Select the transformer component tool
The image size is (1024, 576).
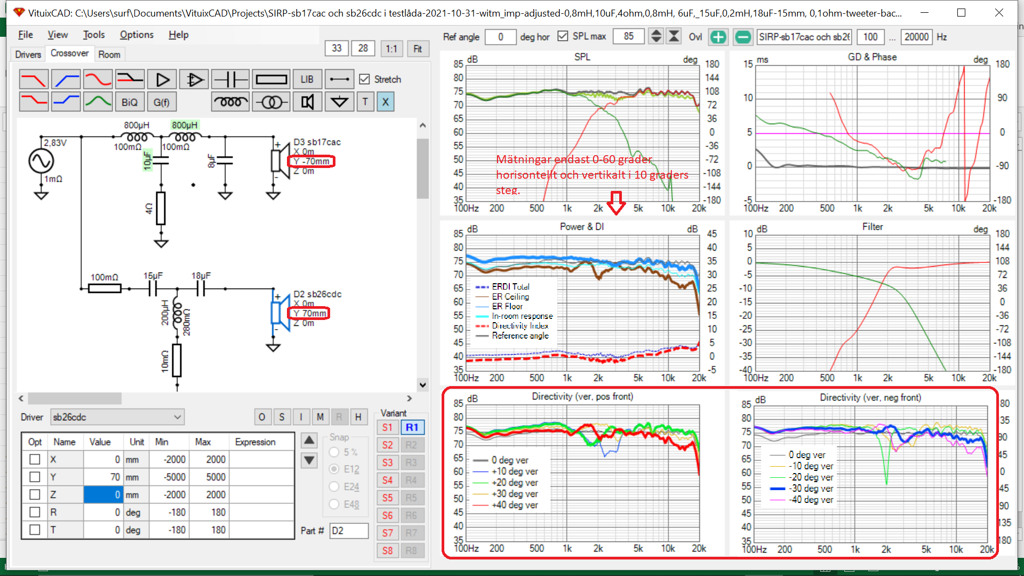tap(271, 102)
